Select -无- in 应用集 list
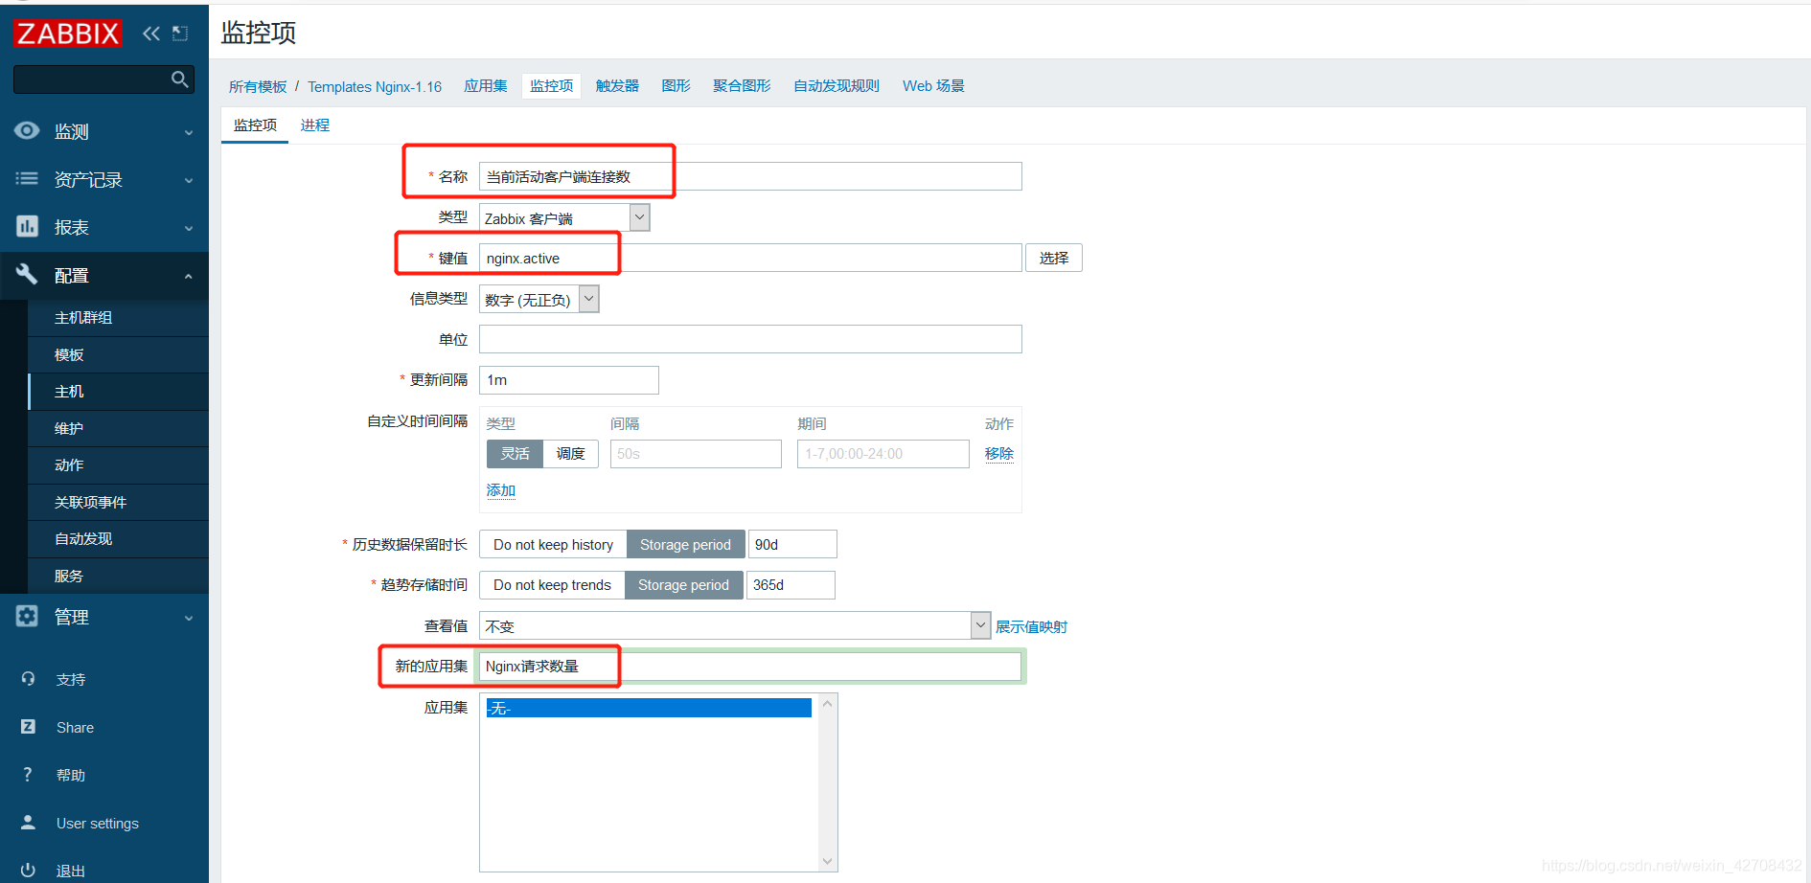This screenshot has width=1811, height=883. (649, 708)
